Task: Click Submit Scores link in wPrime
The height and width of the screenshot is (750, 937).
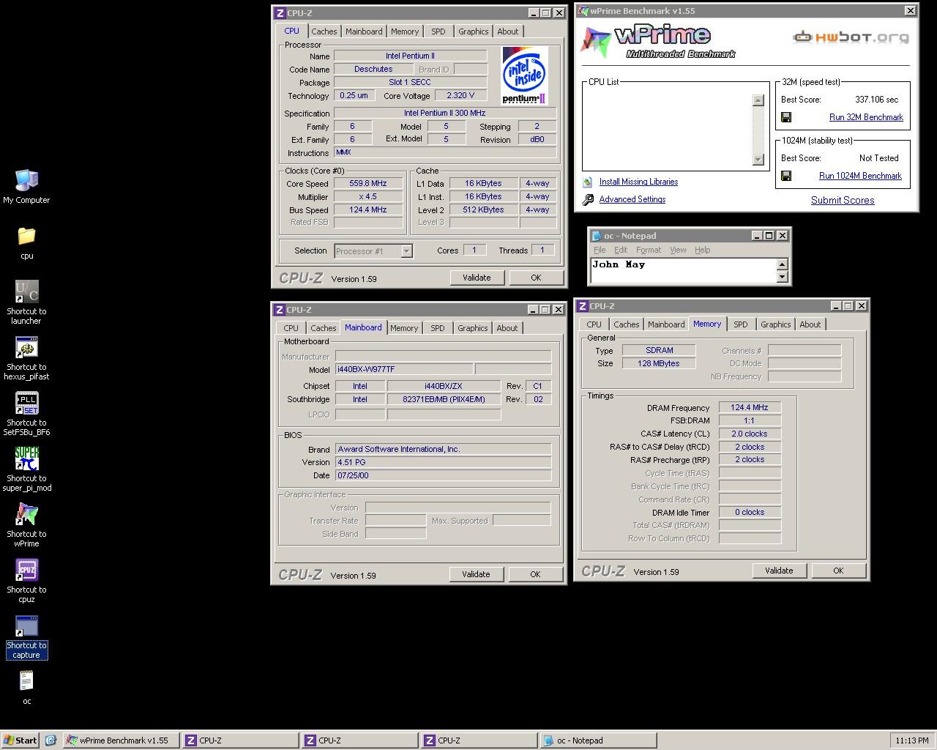Action: click(843, 200)
